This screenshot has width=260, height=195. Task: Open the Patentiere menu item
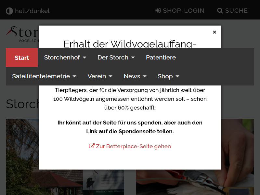[161, 58]
